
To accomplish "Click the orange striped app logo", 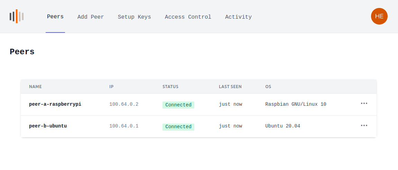I will pyautogui.click(x=17, y=16).
